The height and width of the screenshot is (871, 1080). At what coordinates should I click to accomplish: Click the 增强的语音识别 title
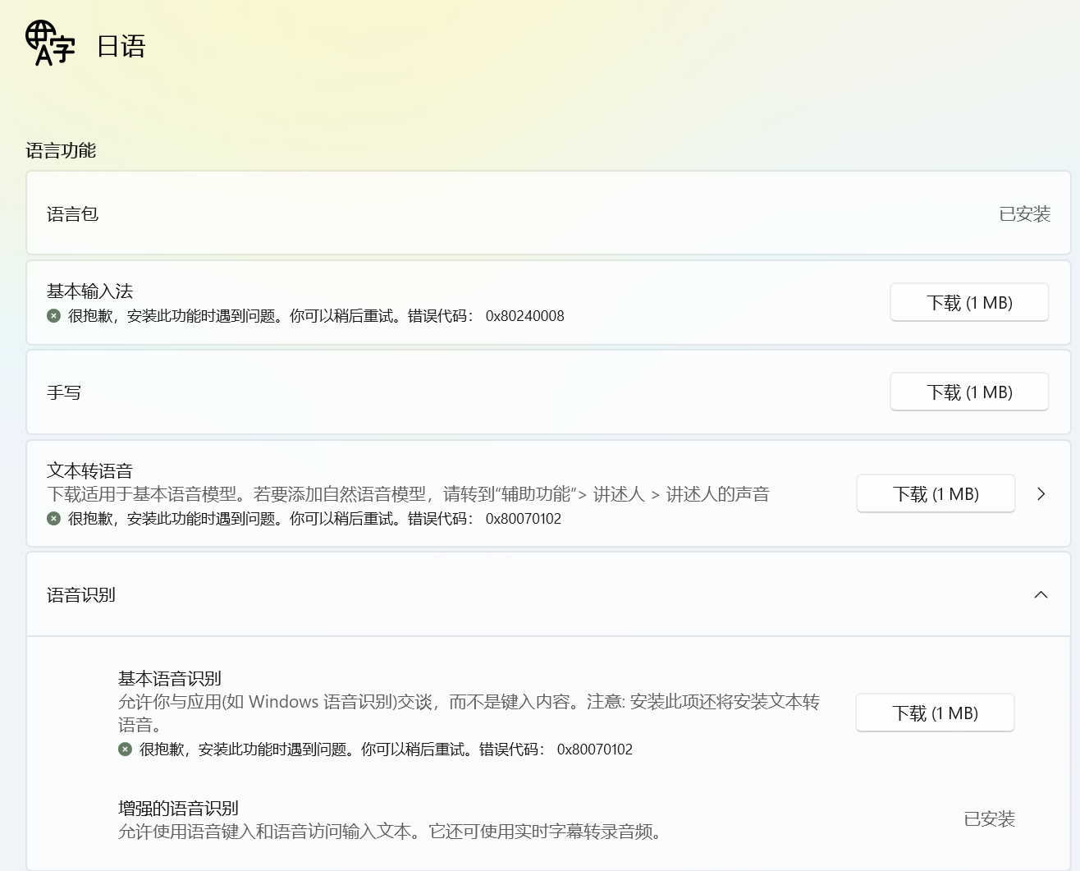click(x=178, y=809)
